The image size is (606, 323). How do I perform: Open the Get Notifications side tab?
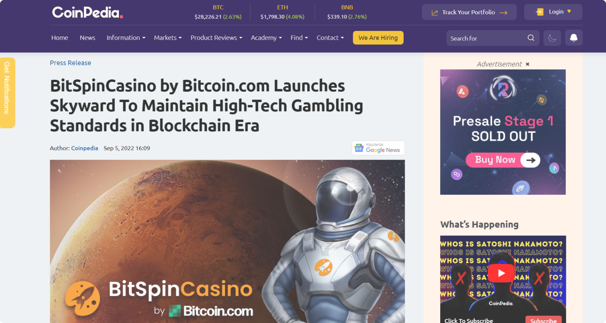(x=7, y=93)
